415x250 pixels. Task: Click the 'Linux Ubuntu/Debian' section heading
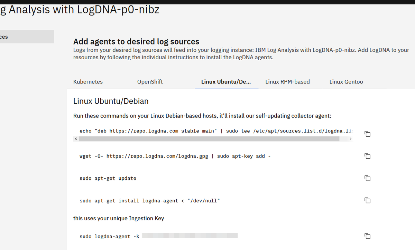pyautogui.click(x=111, y=101)
